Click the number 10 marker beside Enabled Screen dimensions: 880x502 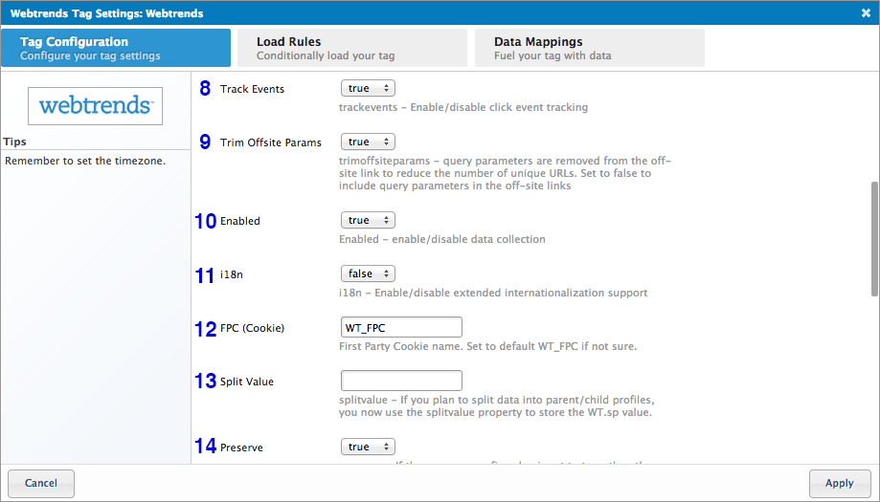[x=205, y=221]
